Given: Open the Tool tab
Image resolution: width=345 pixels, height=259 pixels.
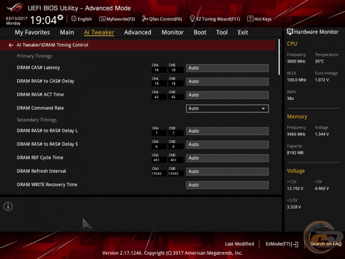Looking at the screenshot, I should point(222,32).
